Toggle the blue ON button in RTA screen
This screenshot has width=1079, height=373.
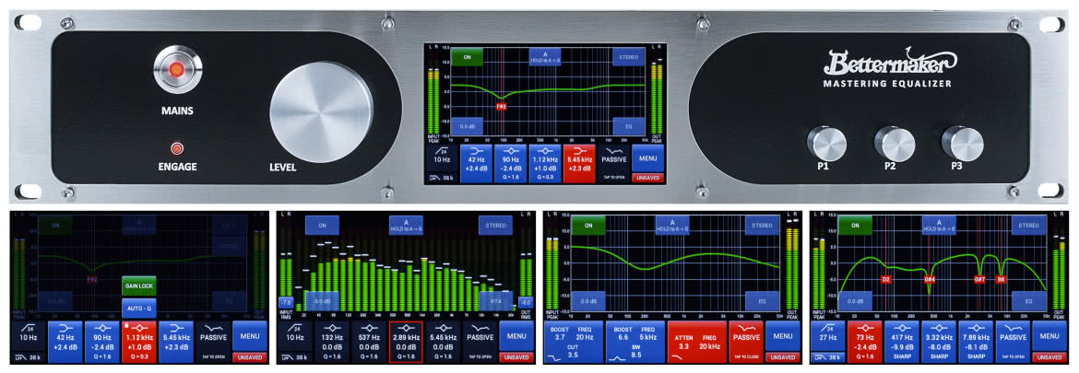click(x=322, y=226)
